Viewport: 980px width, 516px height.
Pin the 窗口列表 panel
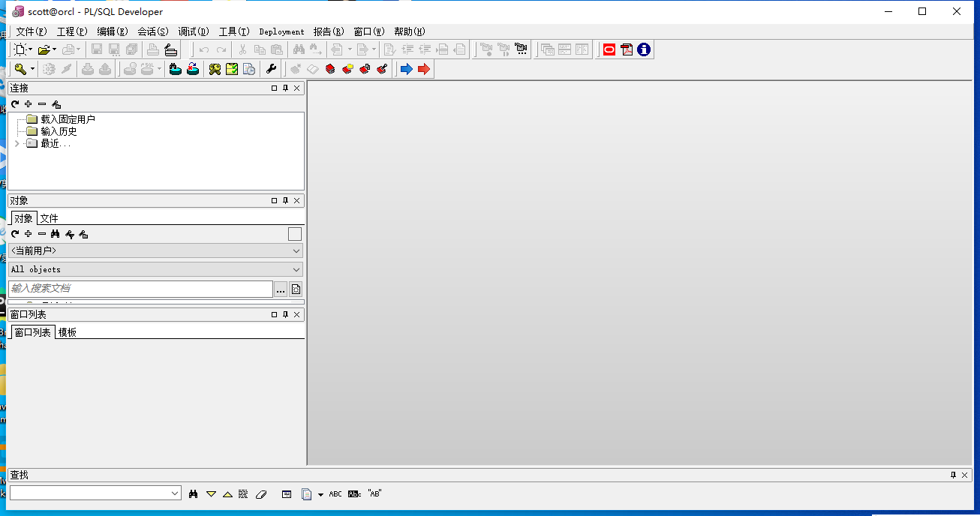pyautogui.click(x=285, y=315)
